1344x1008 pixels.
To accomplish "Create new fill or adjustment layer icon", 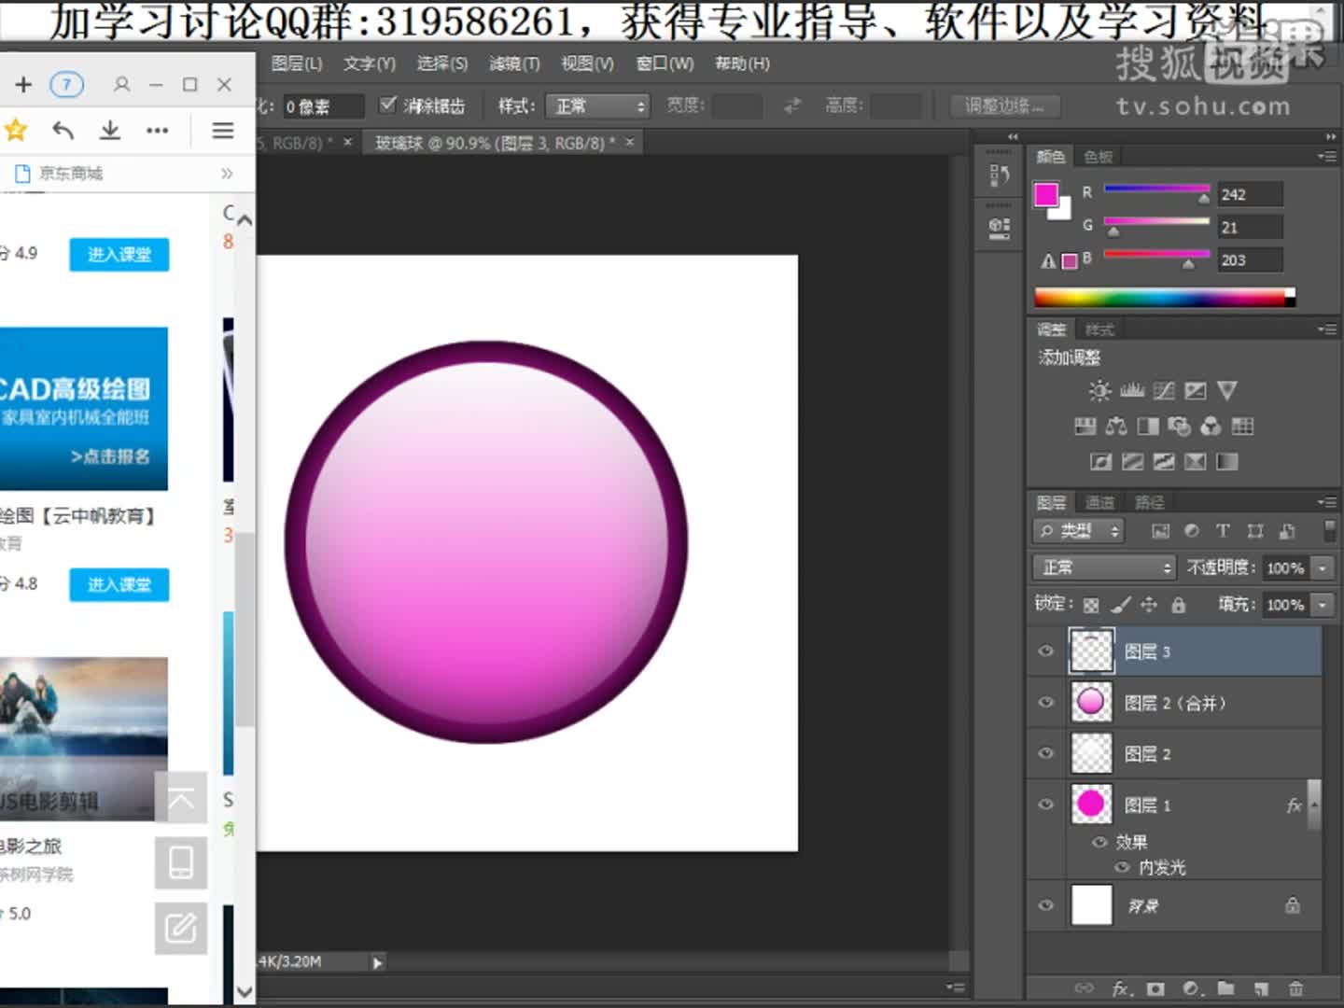I will pyautogui.click(x=1191, y=988).
